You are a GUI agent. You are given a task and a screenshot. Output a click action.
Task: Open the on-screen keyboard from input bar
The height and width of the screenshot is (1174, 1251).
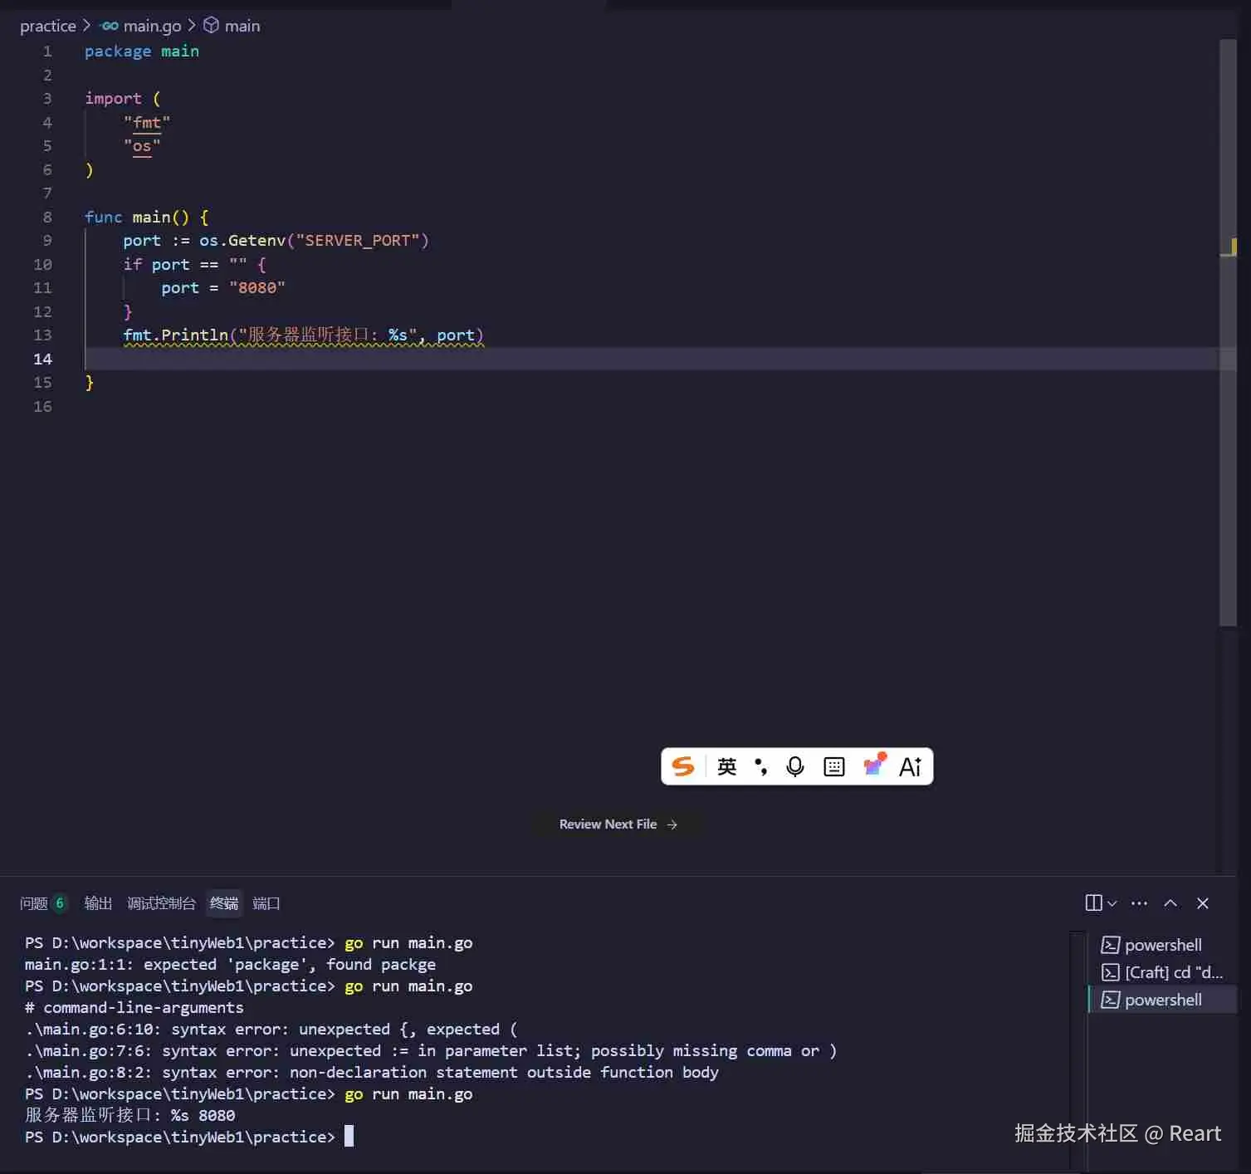(833, 766)
